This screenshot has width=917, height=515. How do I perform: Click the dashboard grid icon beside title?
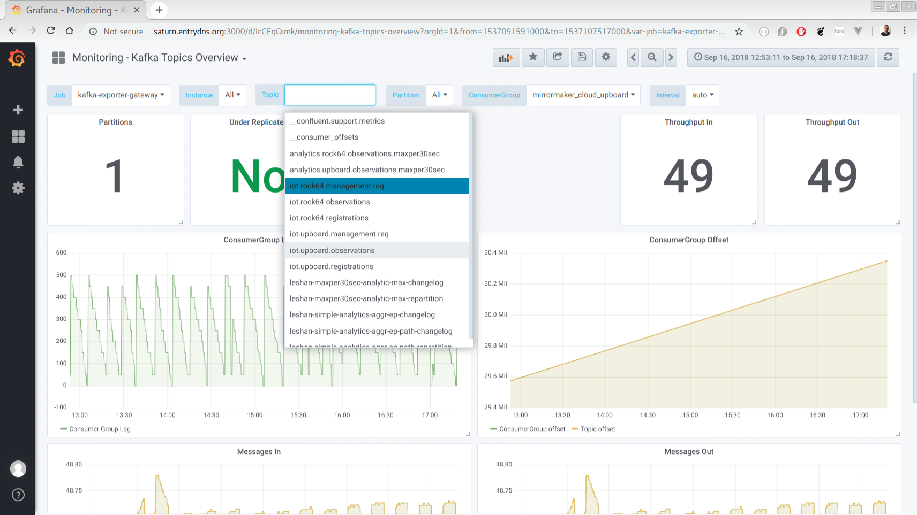coord(58,58)
